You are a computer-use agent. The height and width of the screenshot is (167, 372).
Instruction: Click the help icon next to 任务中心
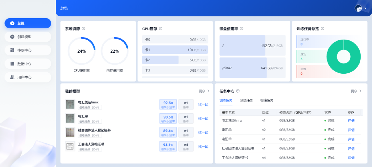(x=238, y=91)
